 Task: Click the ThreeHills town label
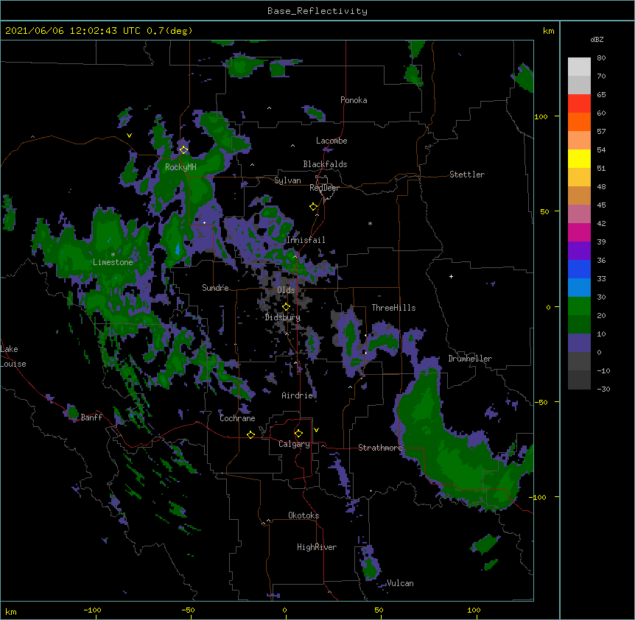point(393,308)
